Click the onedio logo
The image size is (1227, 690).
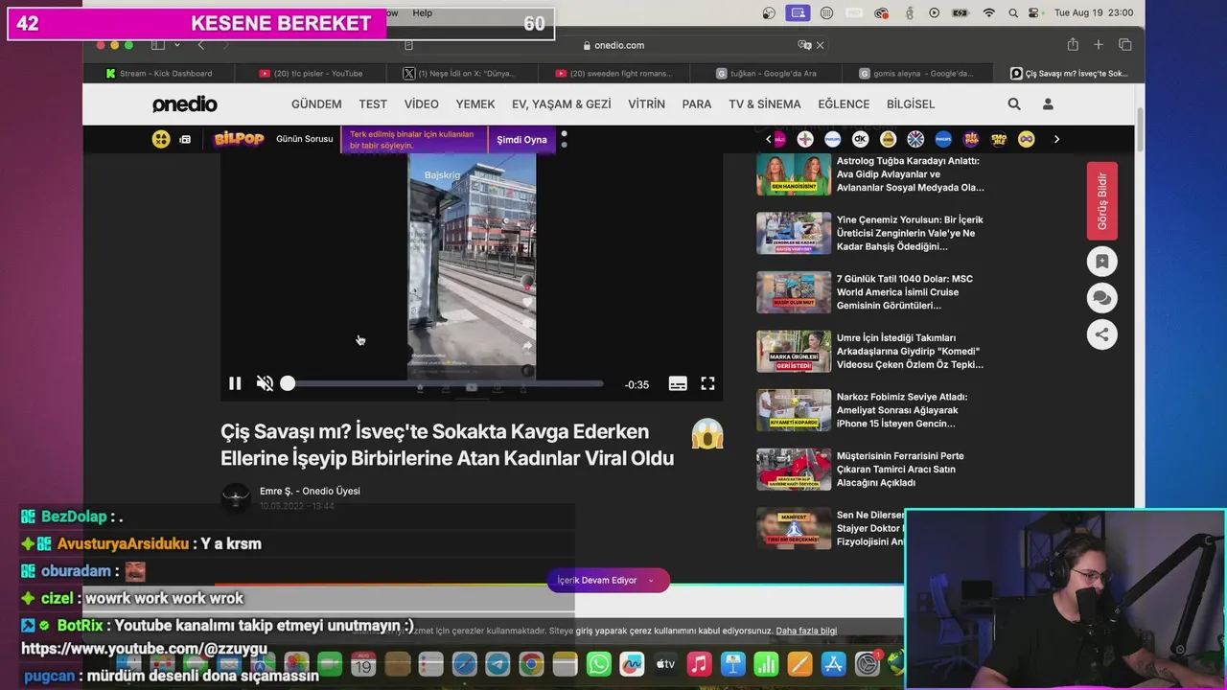(185, 104)
